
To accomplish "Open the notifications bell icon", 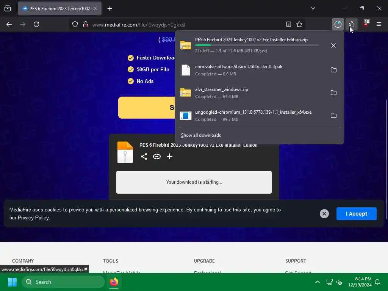I will pos(378,282).
